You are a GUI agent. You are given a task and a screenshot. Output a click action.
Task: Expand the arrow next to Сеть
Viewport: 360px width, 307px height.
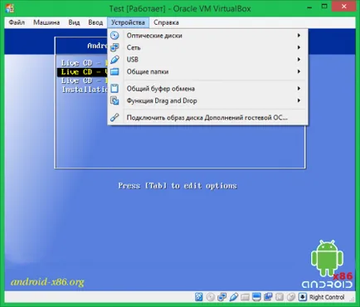coord(299,47)
